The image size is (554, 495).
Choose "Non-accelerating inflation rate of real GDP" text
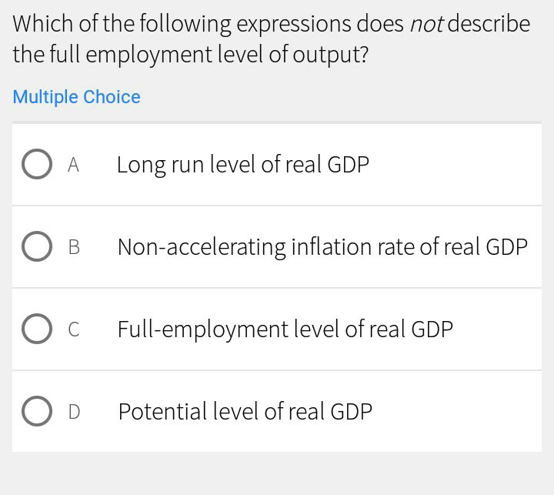(322, 247)
